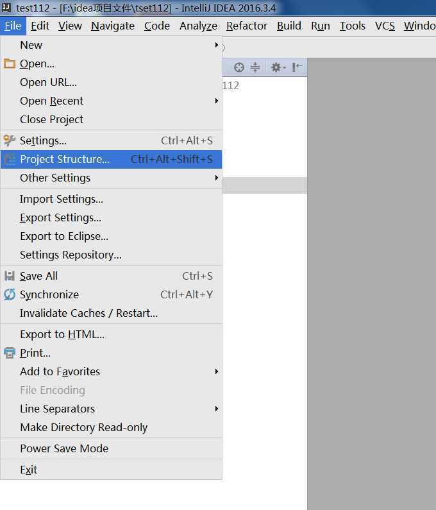
Task: Open Settings Repository...
Action: coord(111,255)
